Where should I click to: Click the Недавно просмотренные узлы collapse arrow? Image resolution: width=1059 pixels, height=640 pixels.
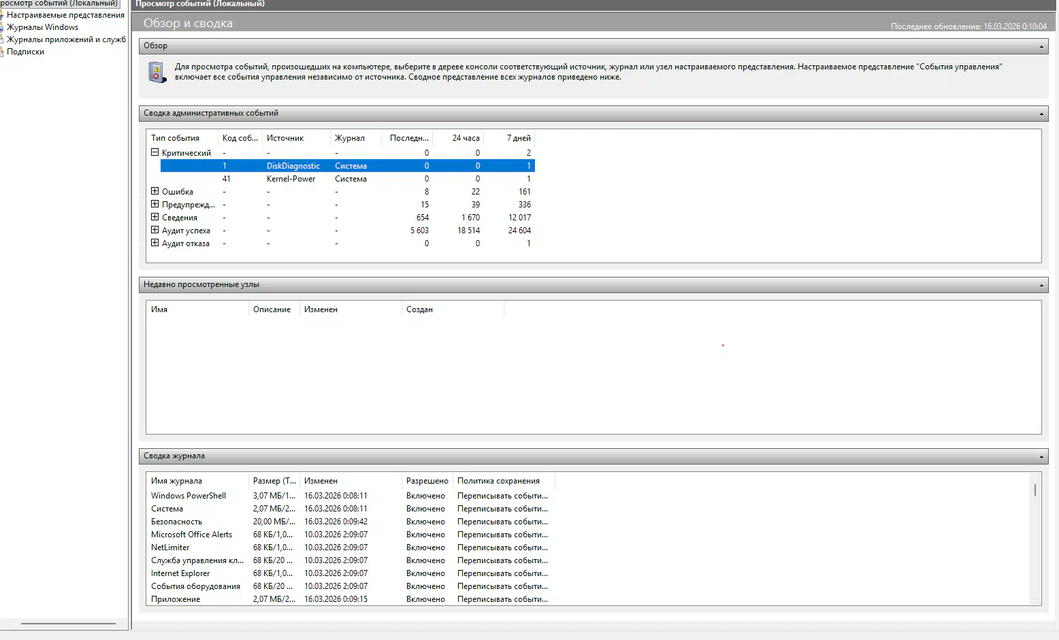[1041, 285]
